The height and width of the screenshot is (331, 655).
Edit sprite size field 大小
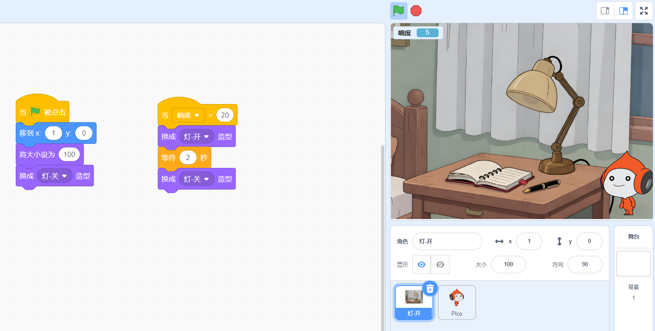pyautogui.click(x=509, y=265)
